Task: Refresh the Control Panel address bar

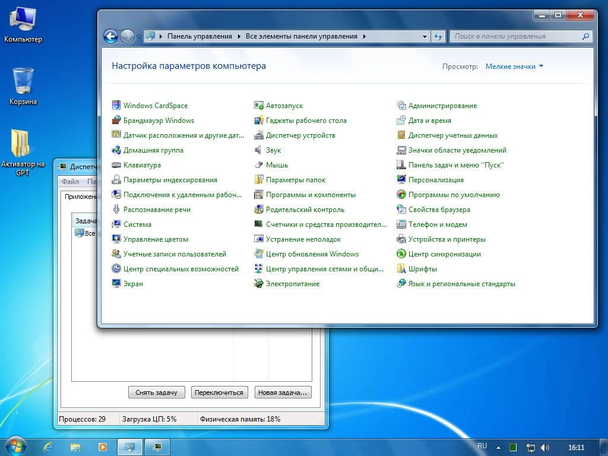Action: tap(438, 36)
